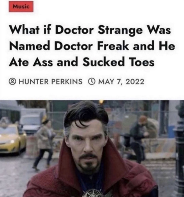Click the clock icon beside the date

click(x=92, y=82)
